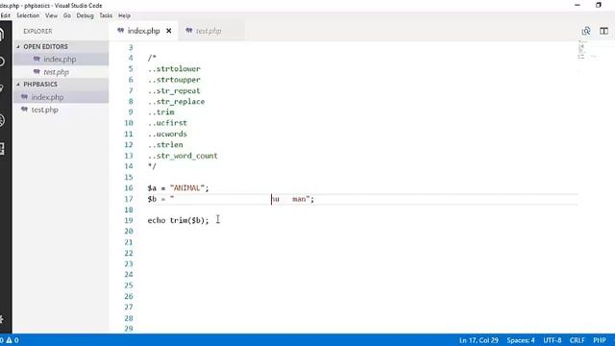This screenshot has width=615, height=346.
Task: Restore down the VS Code window
Action: (x=599, y=5)
